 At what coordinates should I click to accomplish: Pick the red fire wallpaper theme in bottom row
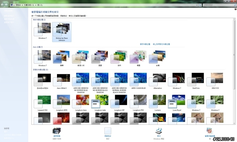62,118
